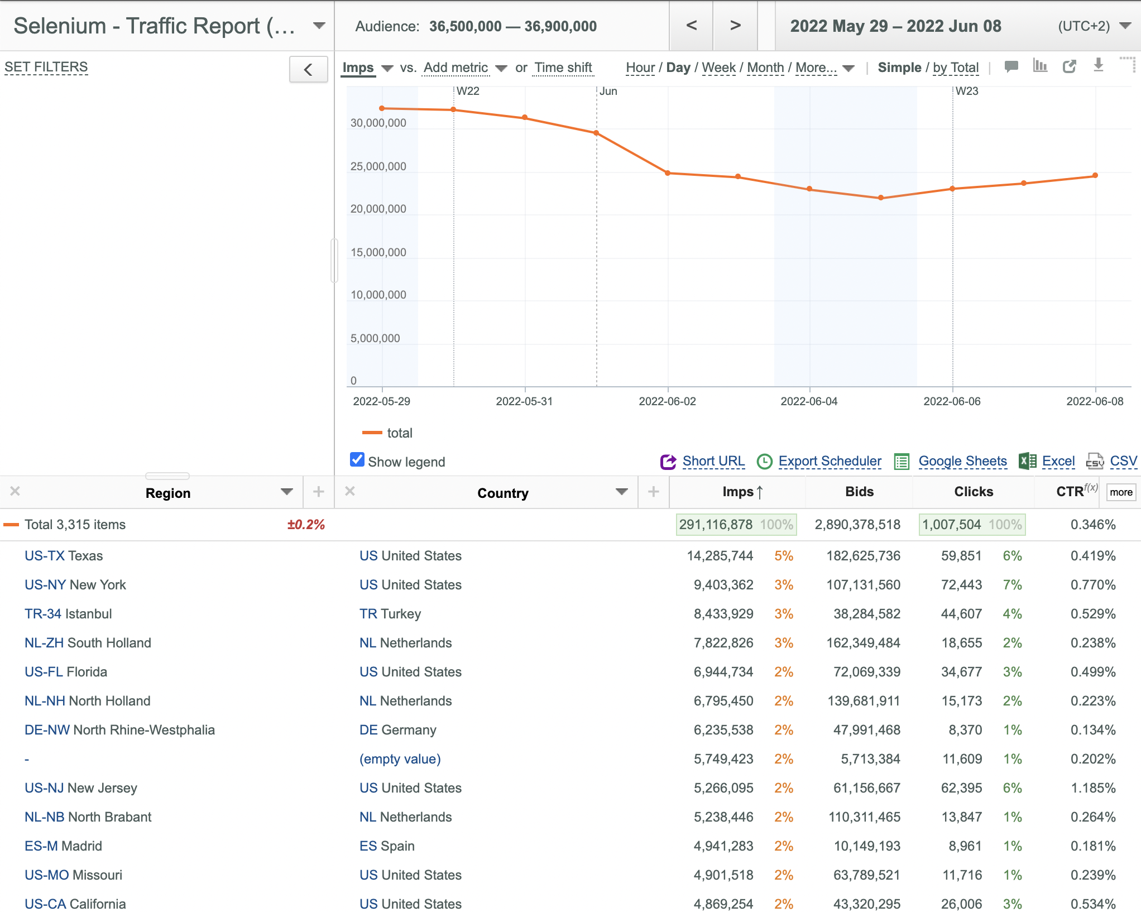The height and width of the screenshot is (912, 1141).
Task: Expand the report title dropdown
Action: pos(319,26)
